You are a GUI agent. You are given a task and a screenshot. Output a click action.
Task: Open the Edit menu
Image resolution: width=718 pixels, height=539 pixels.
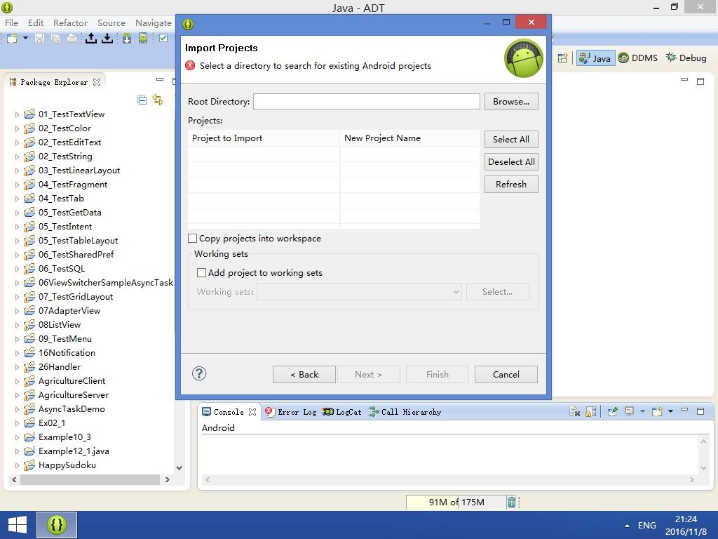tap(36, 23)
